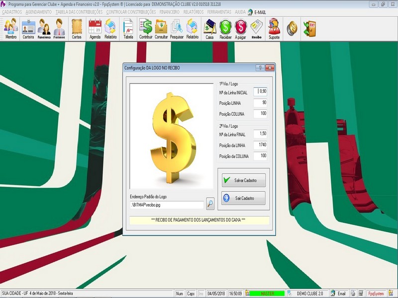398x298 pixels.
Task: Click the icon beside DEMO CLUBE 2.0
Action: click(x=290, y=294)
